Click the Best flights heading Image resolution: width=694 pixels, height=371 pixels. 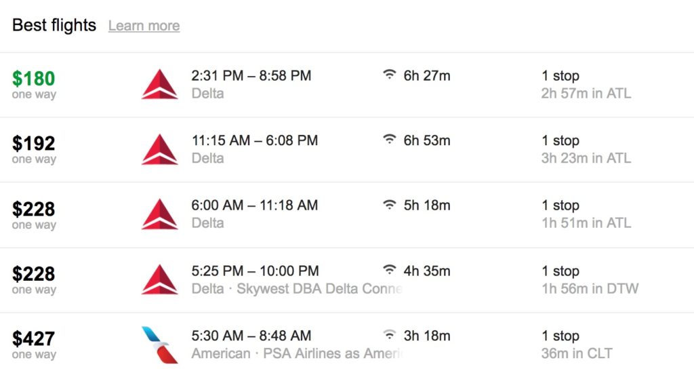(x=54, y=25)
